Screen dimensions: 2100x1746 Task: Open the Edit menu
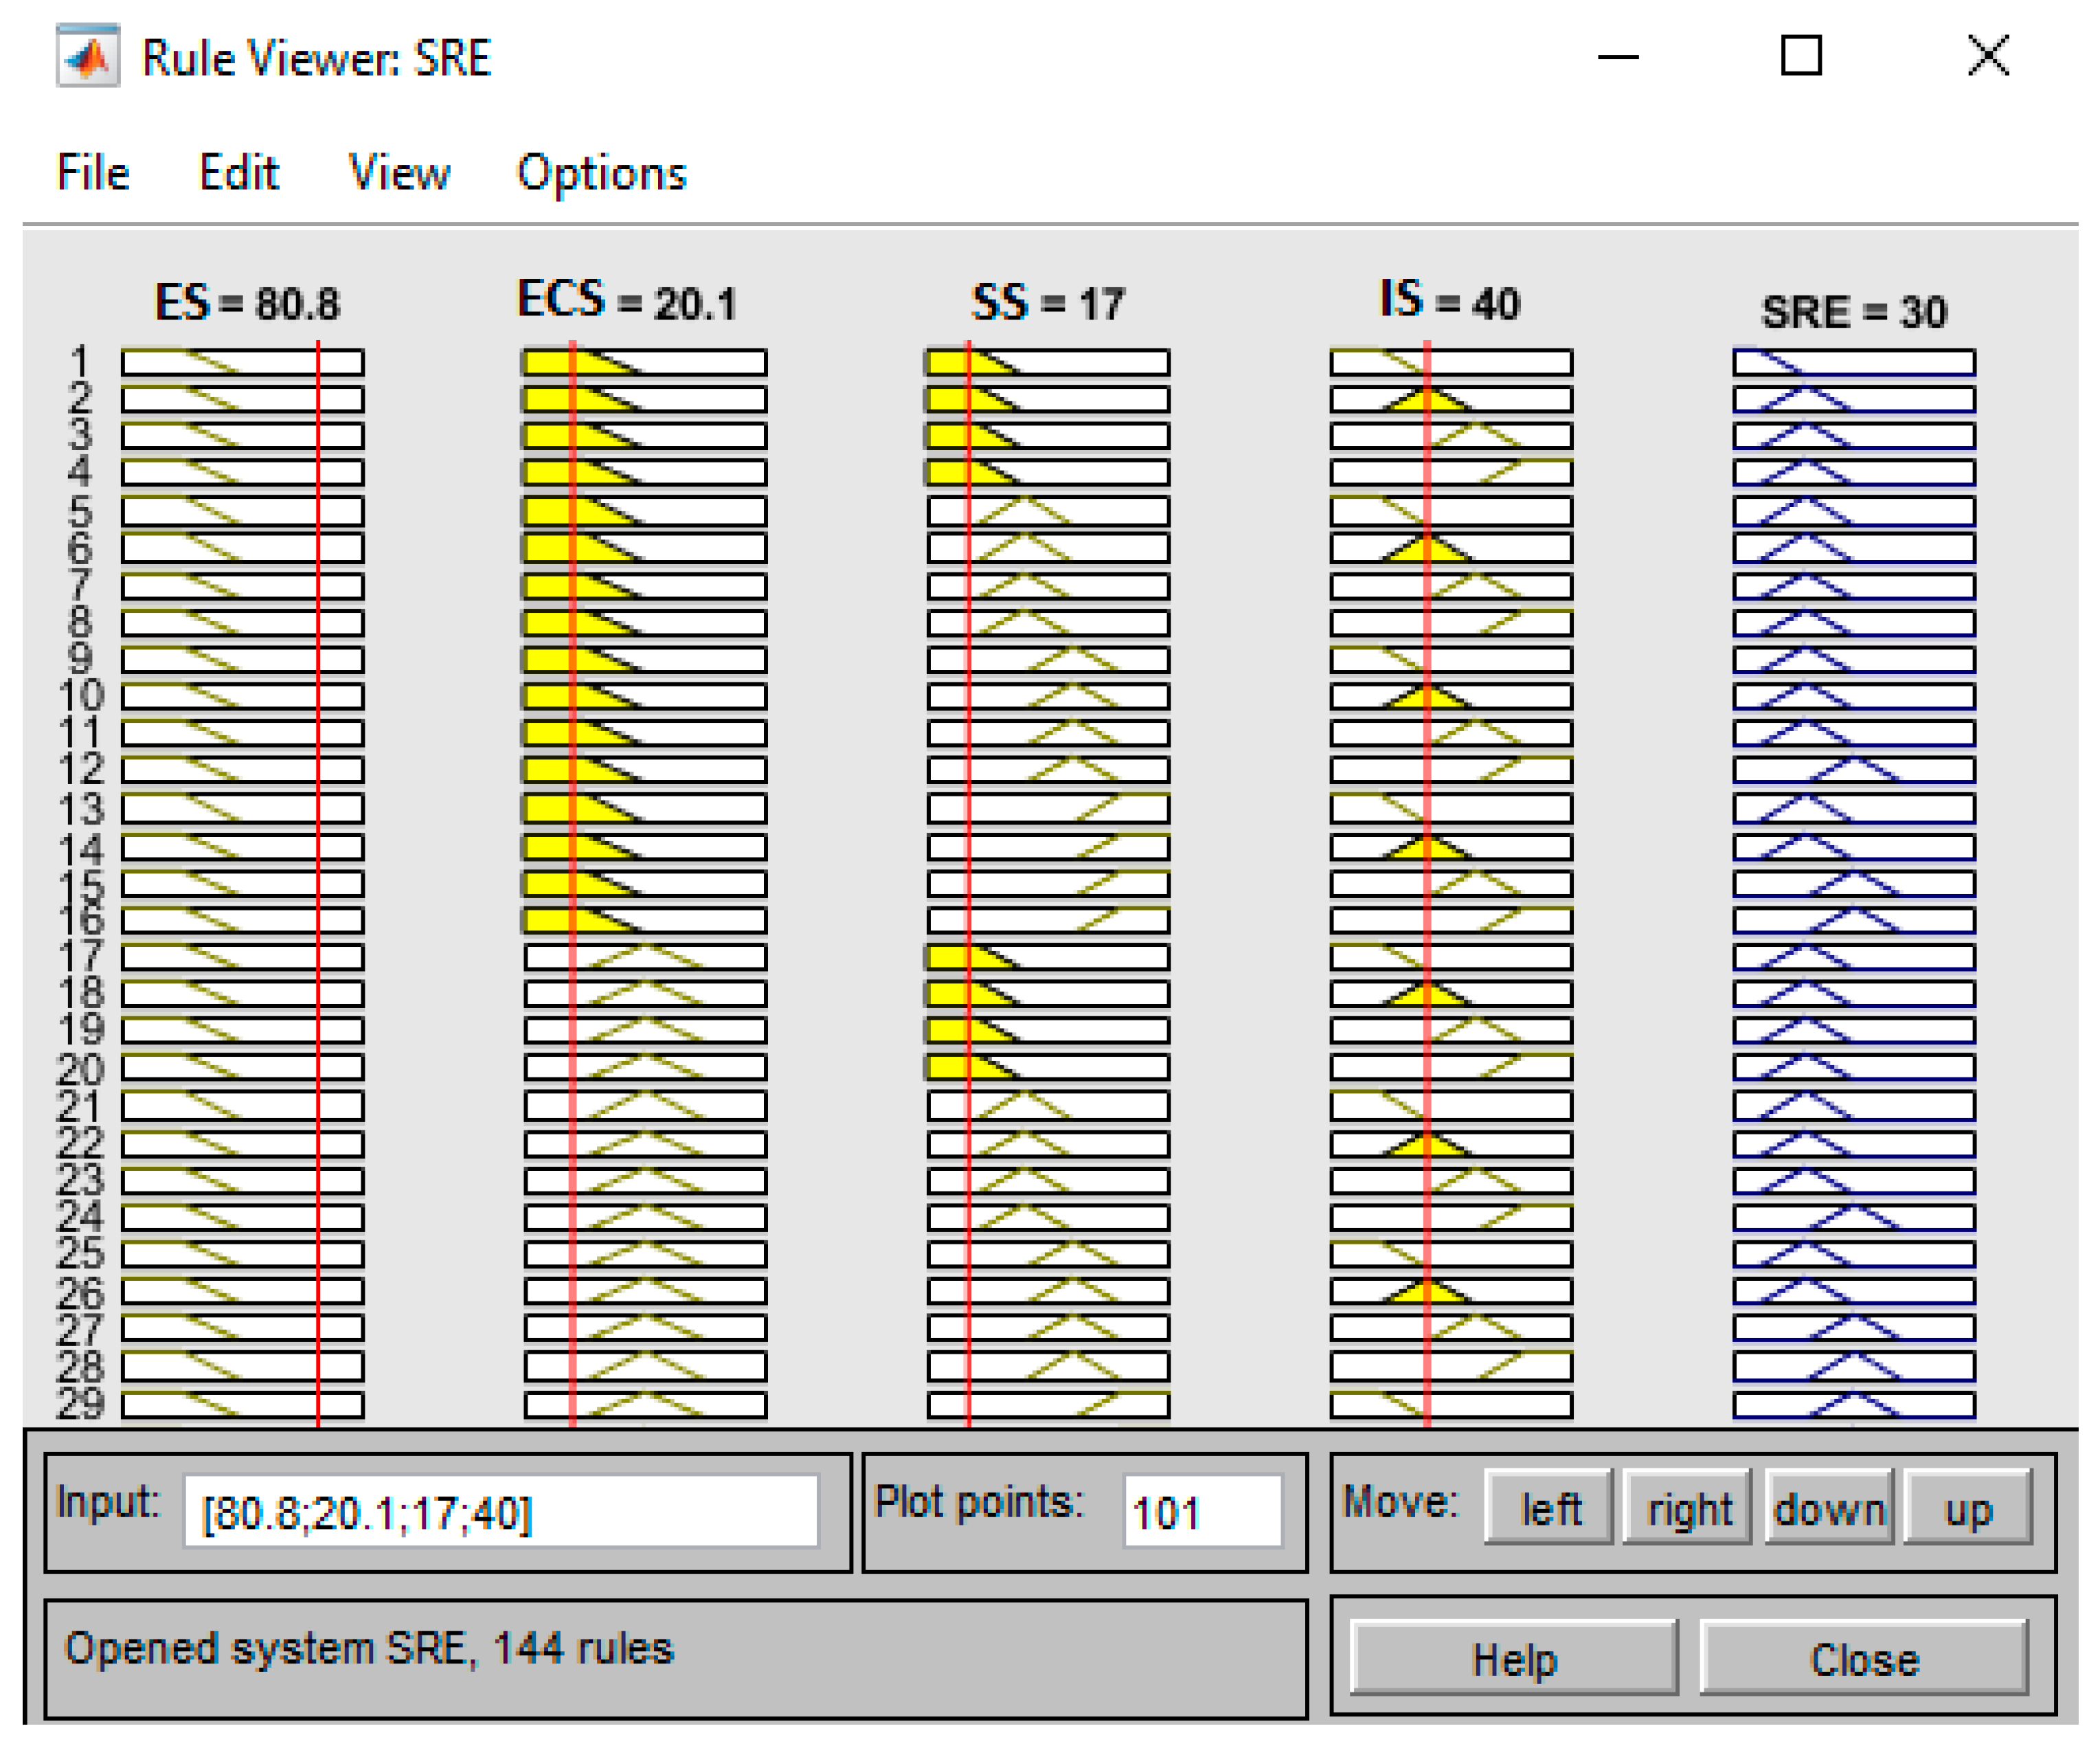238,172
